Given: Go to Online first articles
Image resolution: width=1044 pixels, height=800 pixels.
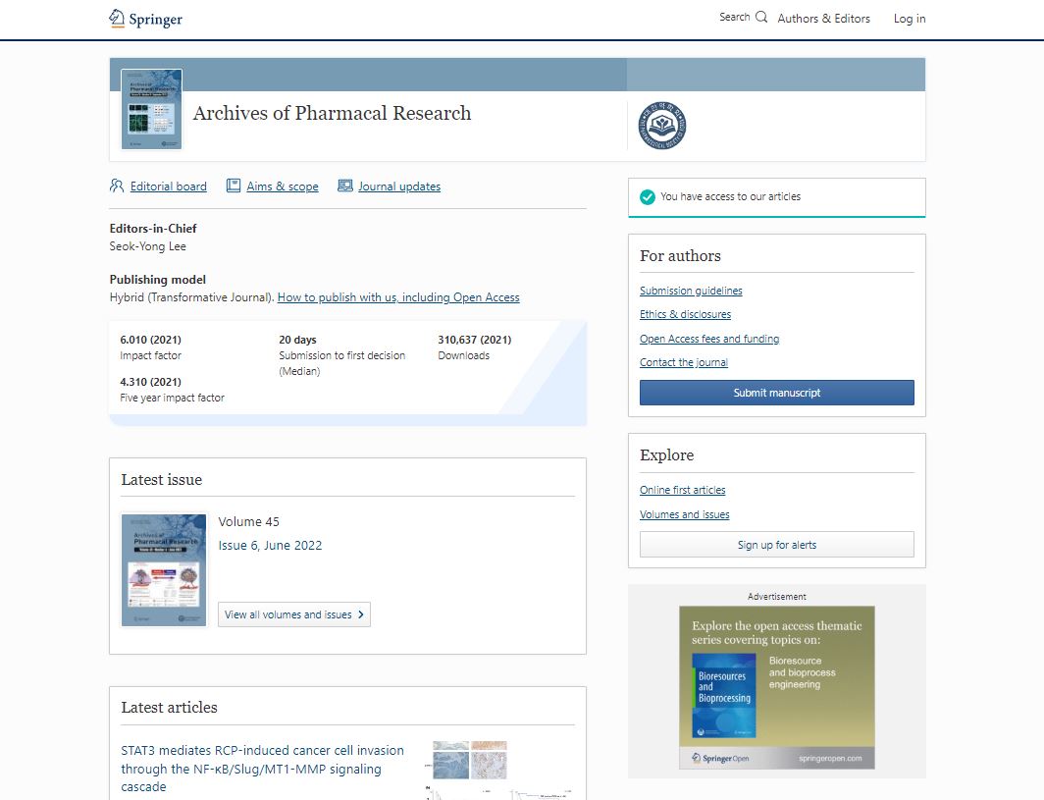Looking at the screenshot, I should pyautogui.click(x=682, y=490).
